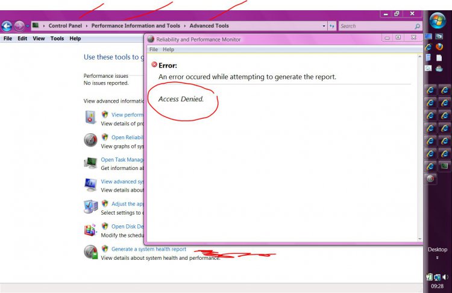The image size is (452, 293).
Task: Click the volume speaker tray icon
Action: point(445,277)
